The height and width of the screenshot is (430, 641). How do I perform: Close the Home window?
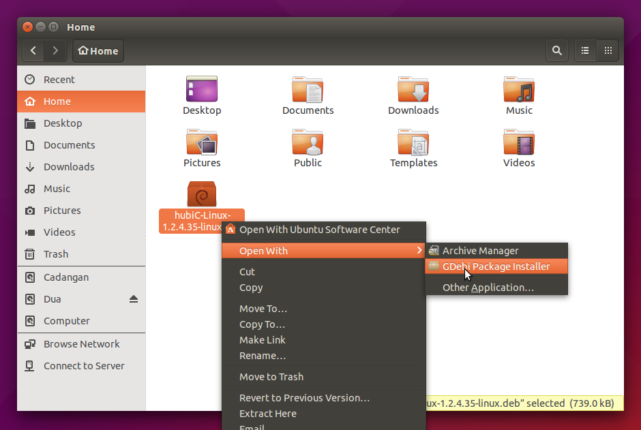tap(27, 27)
